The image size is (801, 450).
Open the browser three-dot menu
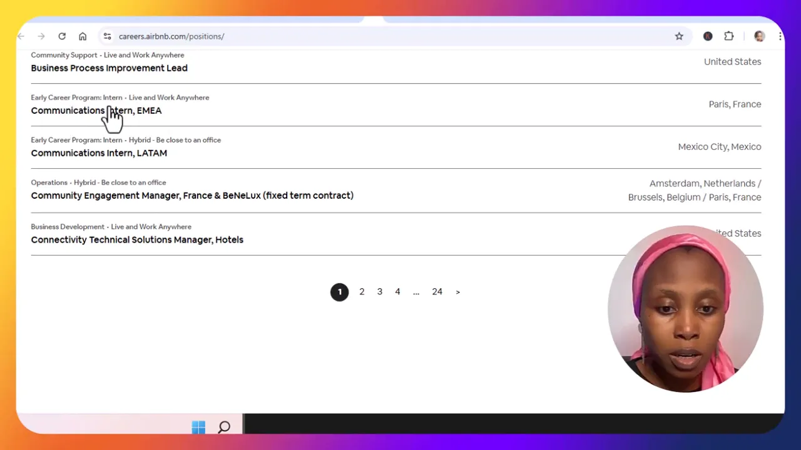pyautogui.click(x=780, y=36)
